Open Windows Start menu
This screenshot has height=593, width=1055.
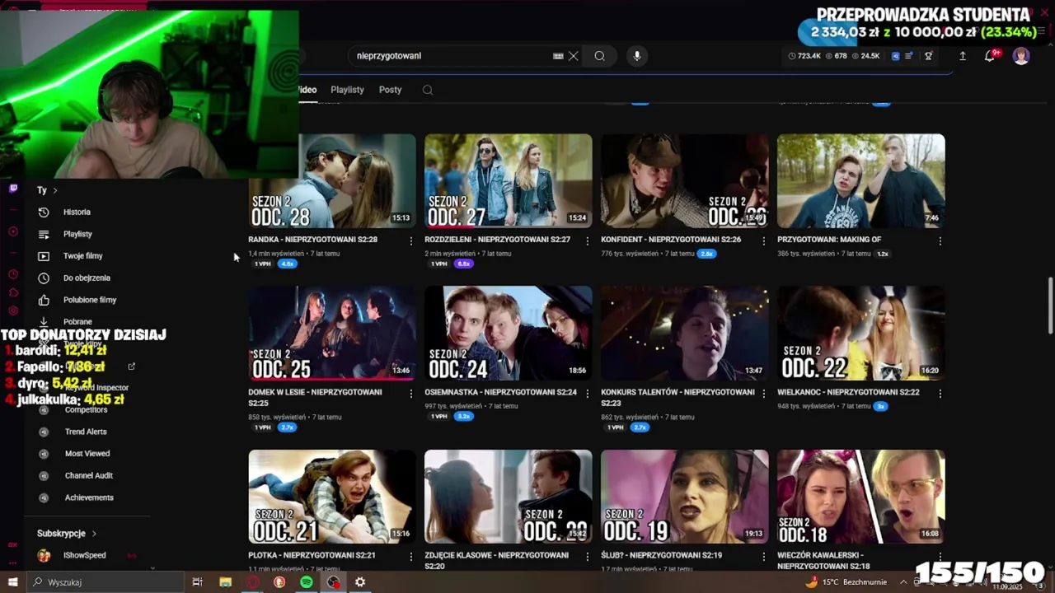point(12,582)
